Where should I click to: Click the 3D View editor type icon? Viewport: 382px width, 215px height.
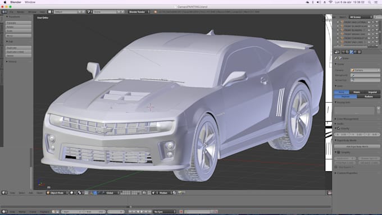4,193
